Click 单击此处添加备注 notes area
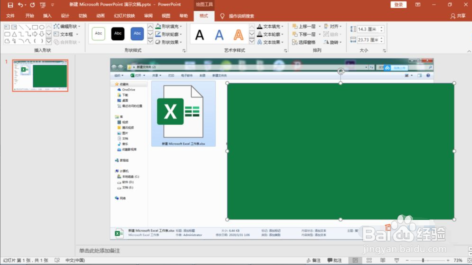472x265 pixels. tap(99, 251)
